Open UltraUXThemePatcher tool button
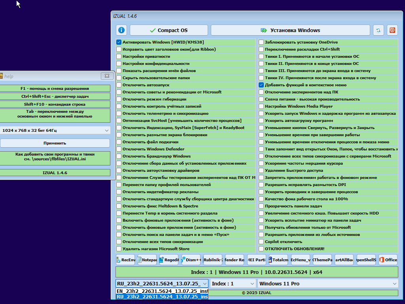Image resolution: width=405 pixels, height=304 pixels. (322, 260)
